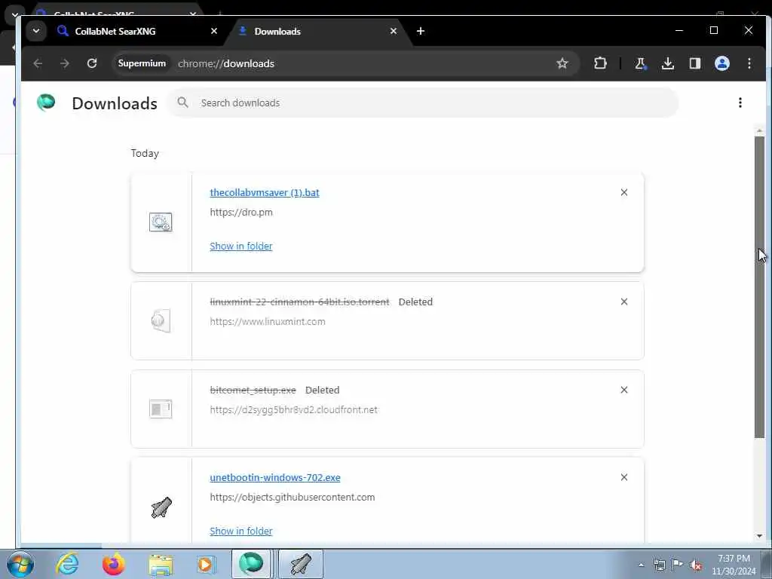The width and height of the screenshot is (772, 579).
Task: Click the objects.githubusercontent.com source URL
Action: pyautogui.click(x=293, y=498)
